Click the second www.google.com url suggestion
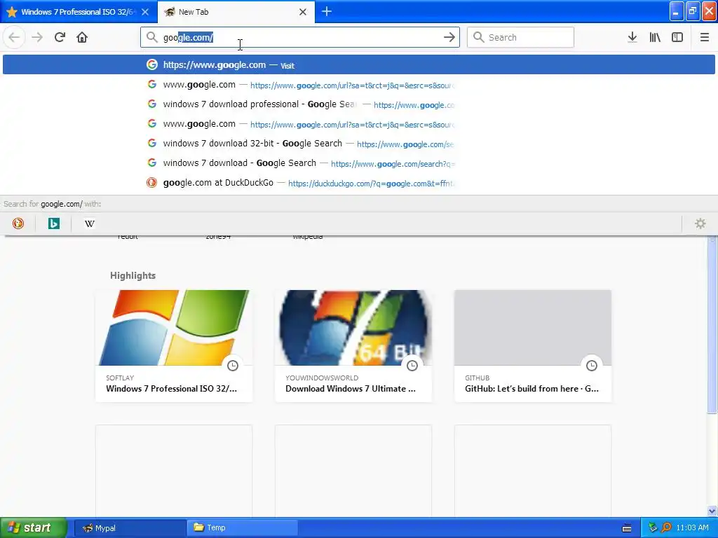Image resolution: width=718 pixels, height=538 pixels. click(x=358, y=124)
